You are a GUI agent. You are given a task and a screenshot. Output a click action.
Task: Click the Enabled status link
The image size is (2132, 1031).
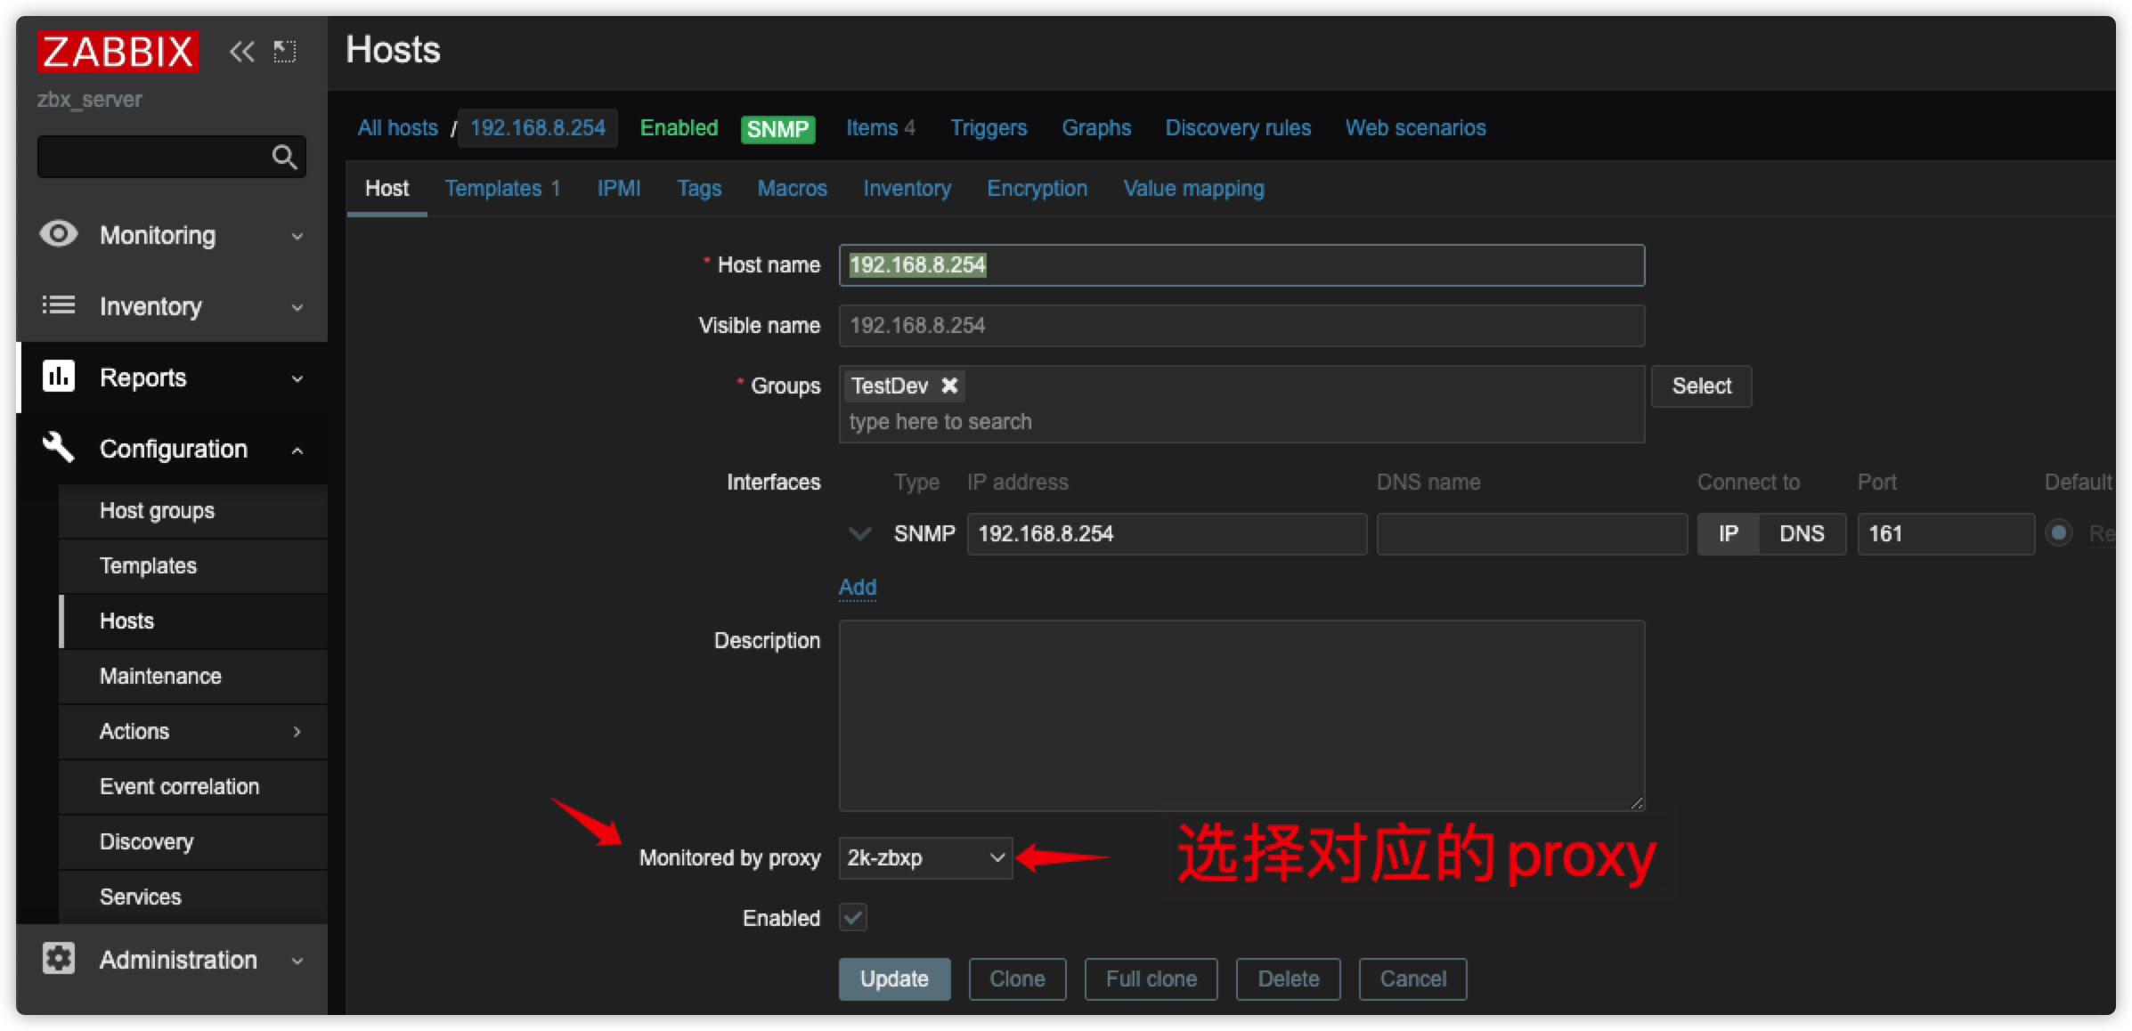click(679, 127)
